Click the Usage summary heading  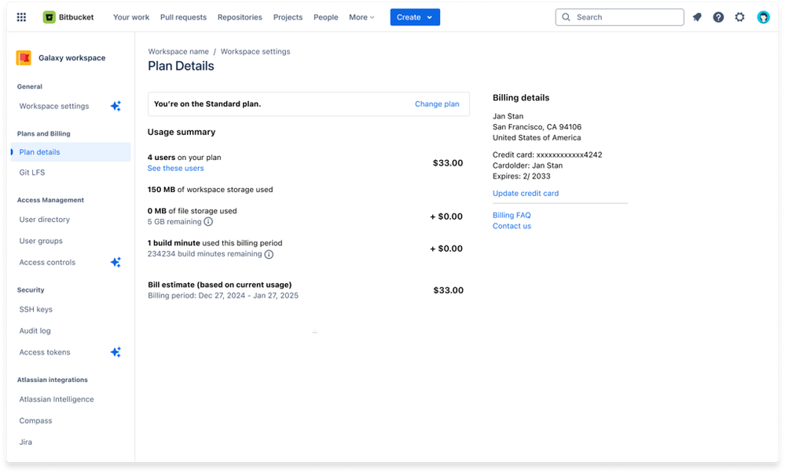point(182,132)
